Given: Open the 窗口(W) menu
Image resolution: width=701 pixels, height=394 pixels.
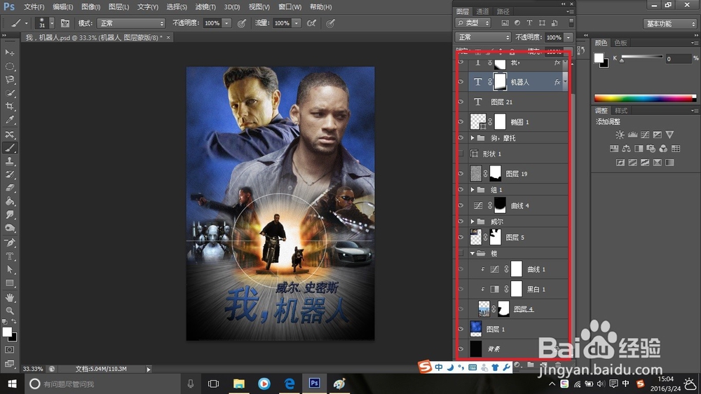Looking at the screenshot, I should point(290,7).
